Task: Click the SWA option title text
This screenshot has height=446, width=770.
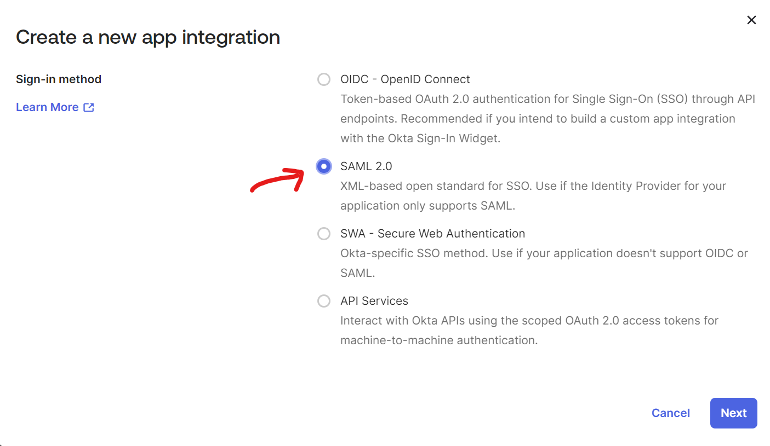Action: tap(432, 233)
